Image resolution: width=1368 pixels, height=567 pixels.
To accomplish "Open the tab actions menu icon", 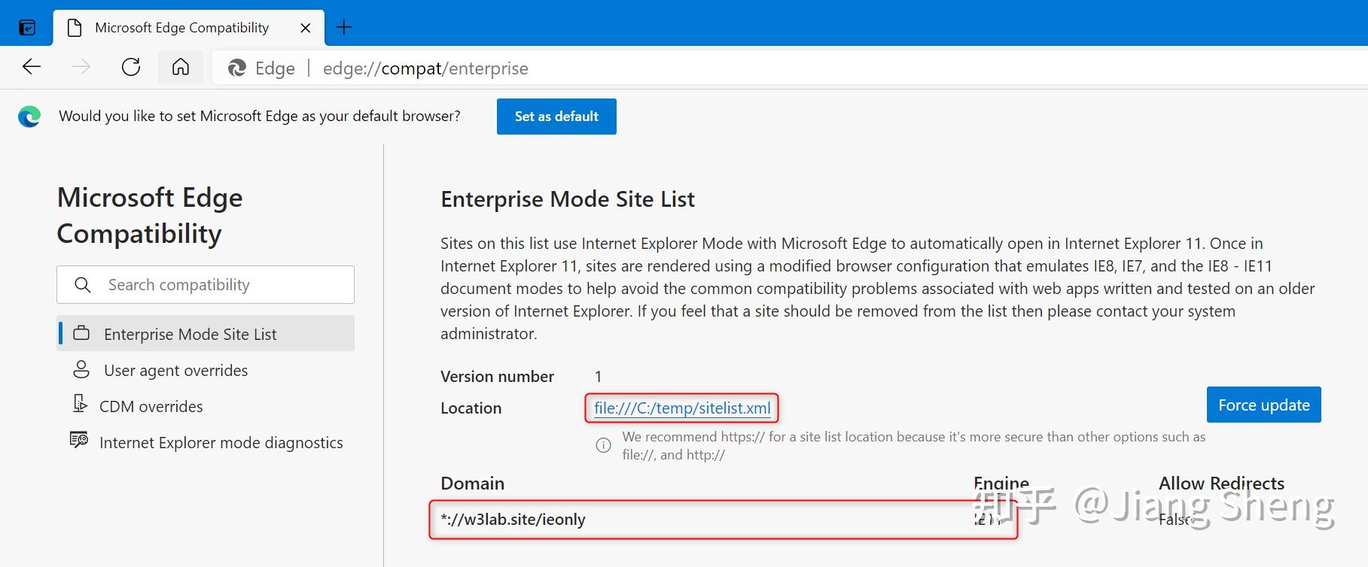I will click(27, 28).
